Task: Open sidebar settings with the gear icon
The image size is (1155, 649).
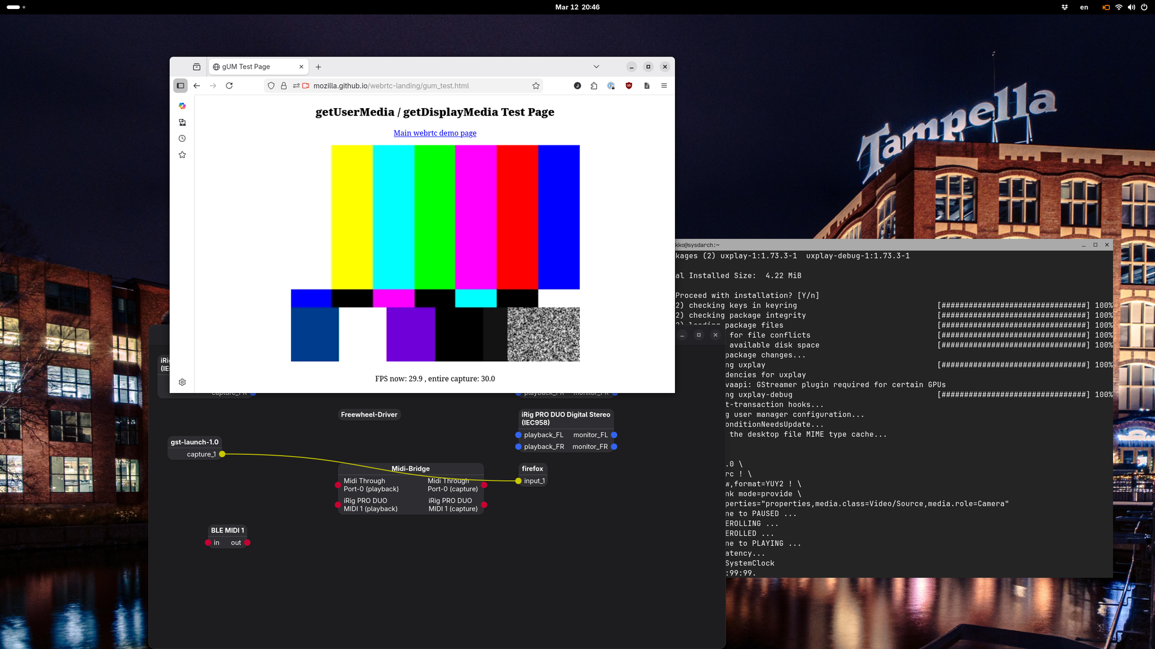Action: click(182, 382)
